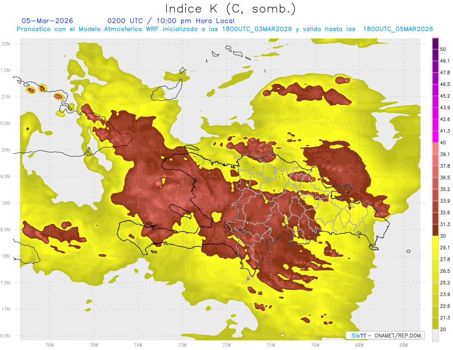This screenshot has height=350, width=453.
Task: Click the "73W" longitude label
Action: click(x=182, y=345)
